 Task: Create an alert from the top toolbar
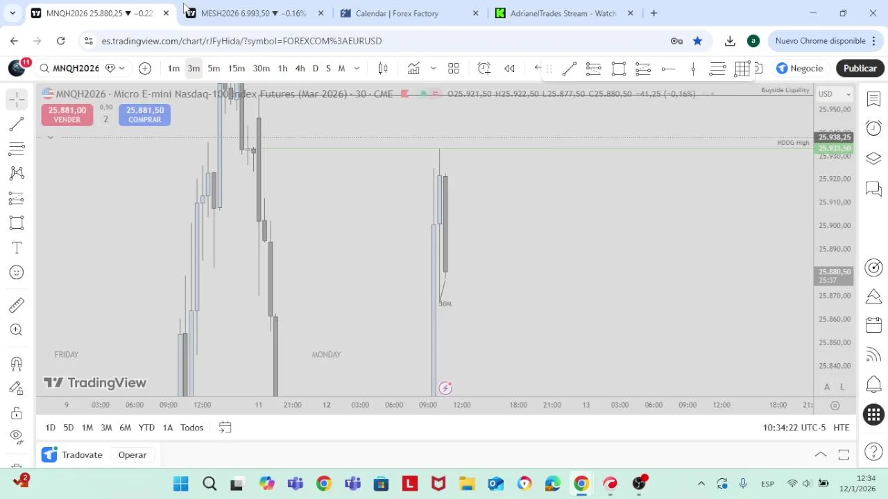point(484,68)
